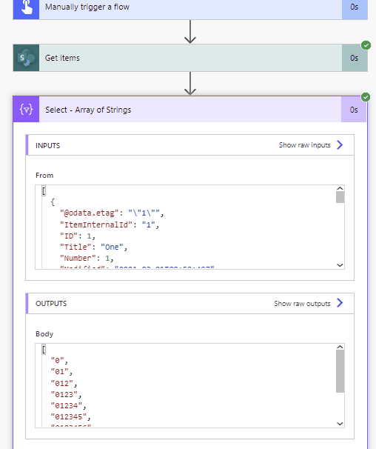
Task: Open Show raw inputs link
Action: point(304,145)
